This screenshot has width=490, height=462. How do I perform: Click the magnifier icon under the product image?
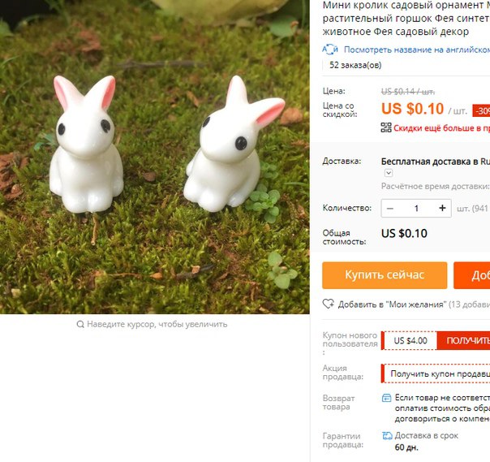point(80,324)
